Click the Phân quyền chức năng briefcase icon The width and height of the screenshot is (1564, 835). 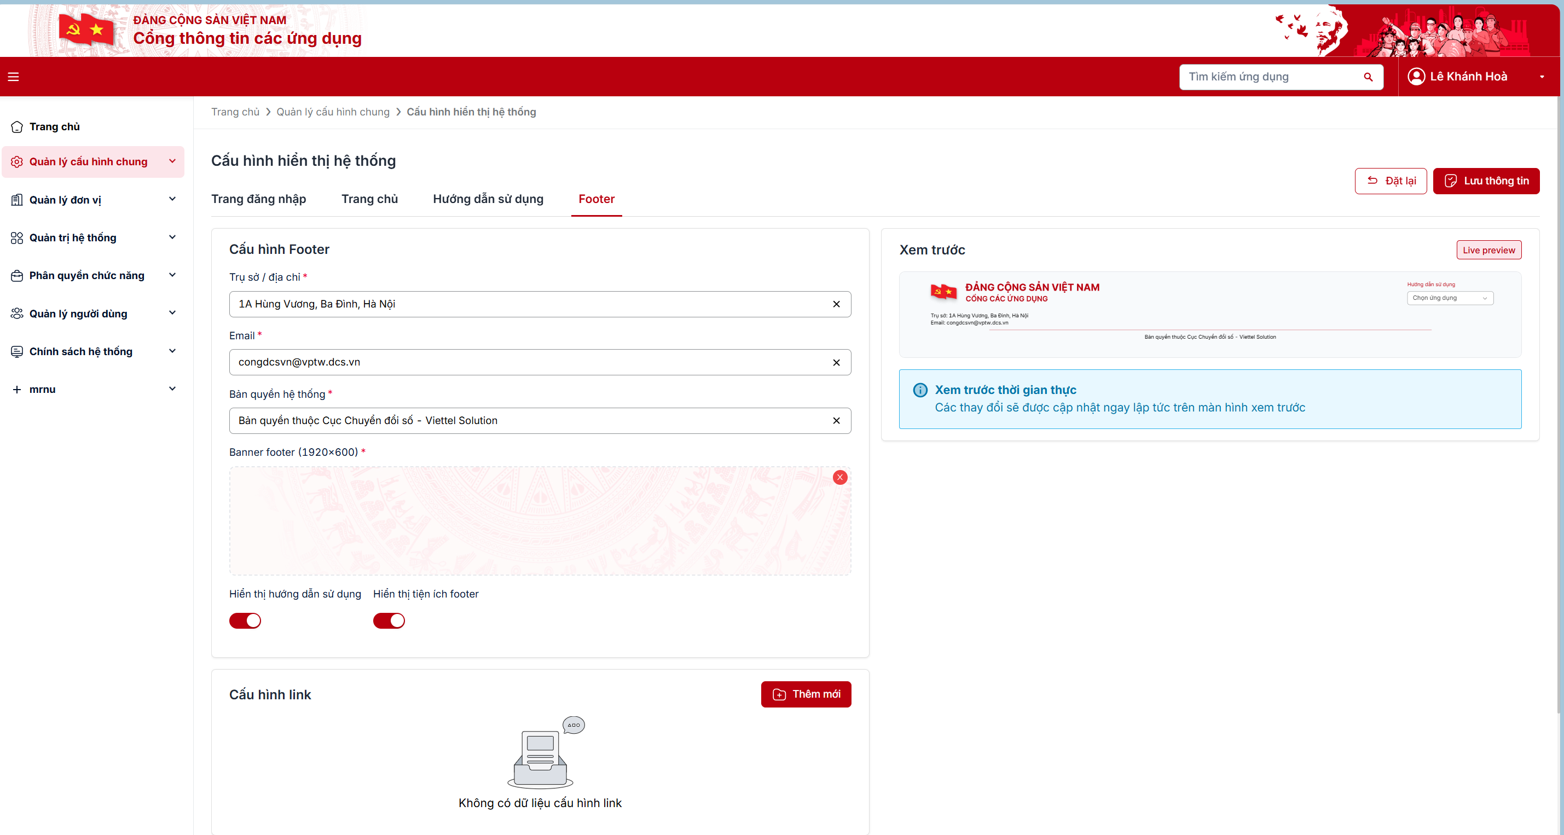17,276
